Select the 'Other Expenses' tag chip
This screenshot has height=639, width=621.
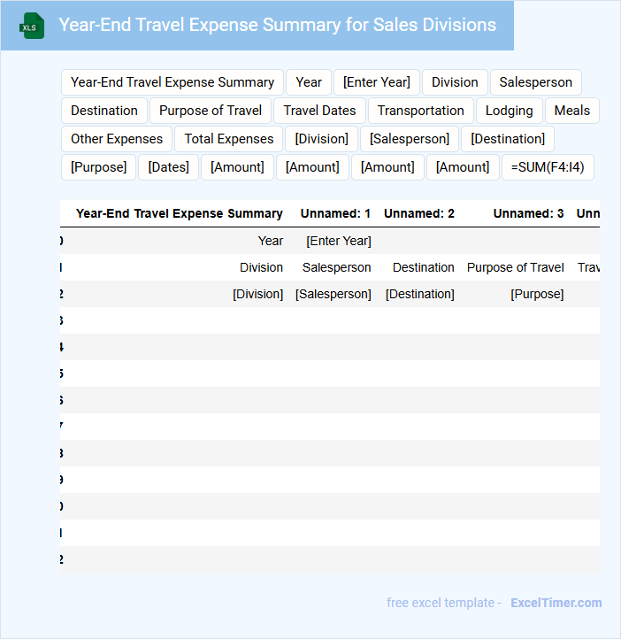(x=117, y=139)
